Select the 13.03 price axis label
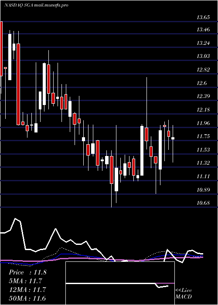The width and height of the screenshot is (218, 305). 203,56
